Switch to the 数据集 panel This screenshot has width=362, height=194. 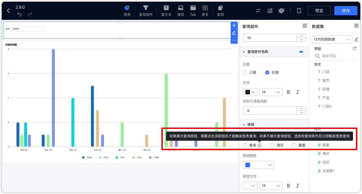(x=318, y=26)
